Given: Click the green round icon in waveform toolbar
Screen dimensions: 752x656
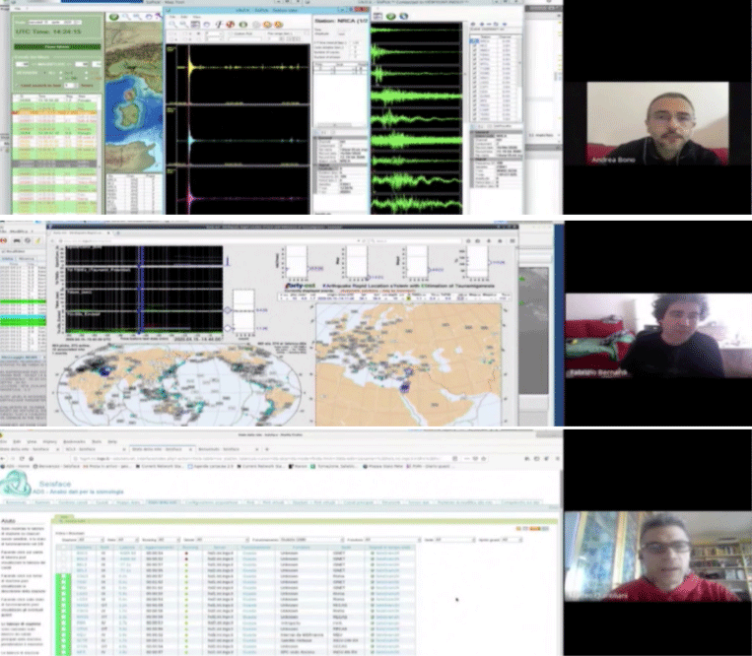Looking at the screenshot, I should (x=243, y=24).
